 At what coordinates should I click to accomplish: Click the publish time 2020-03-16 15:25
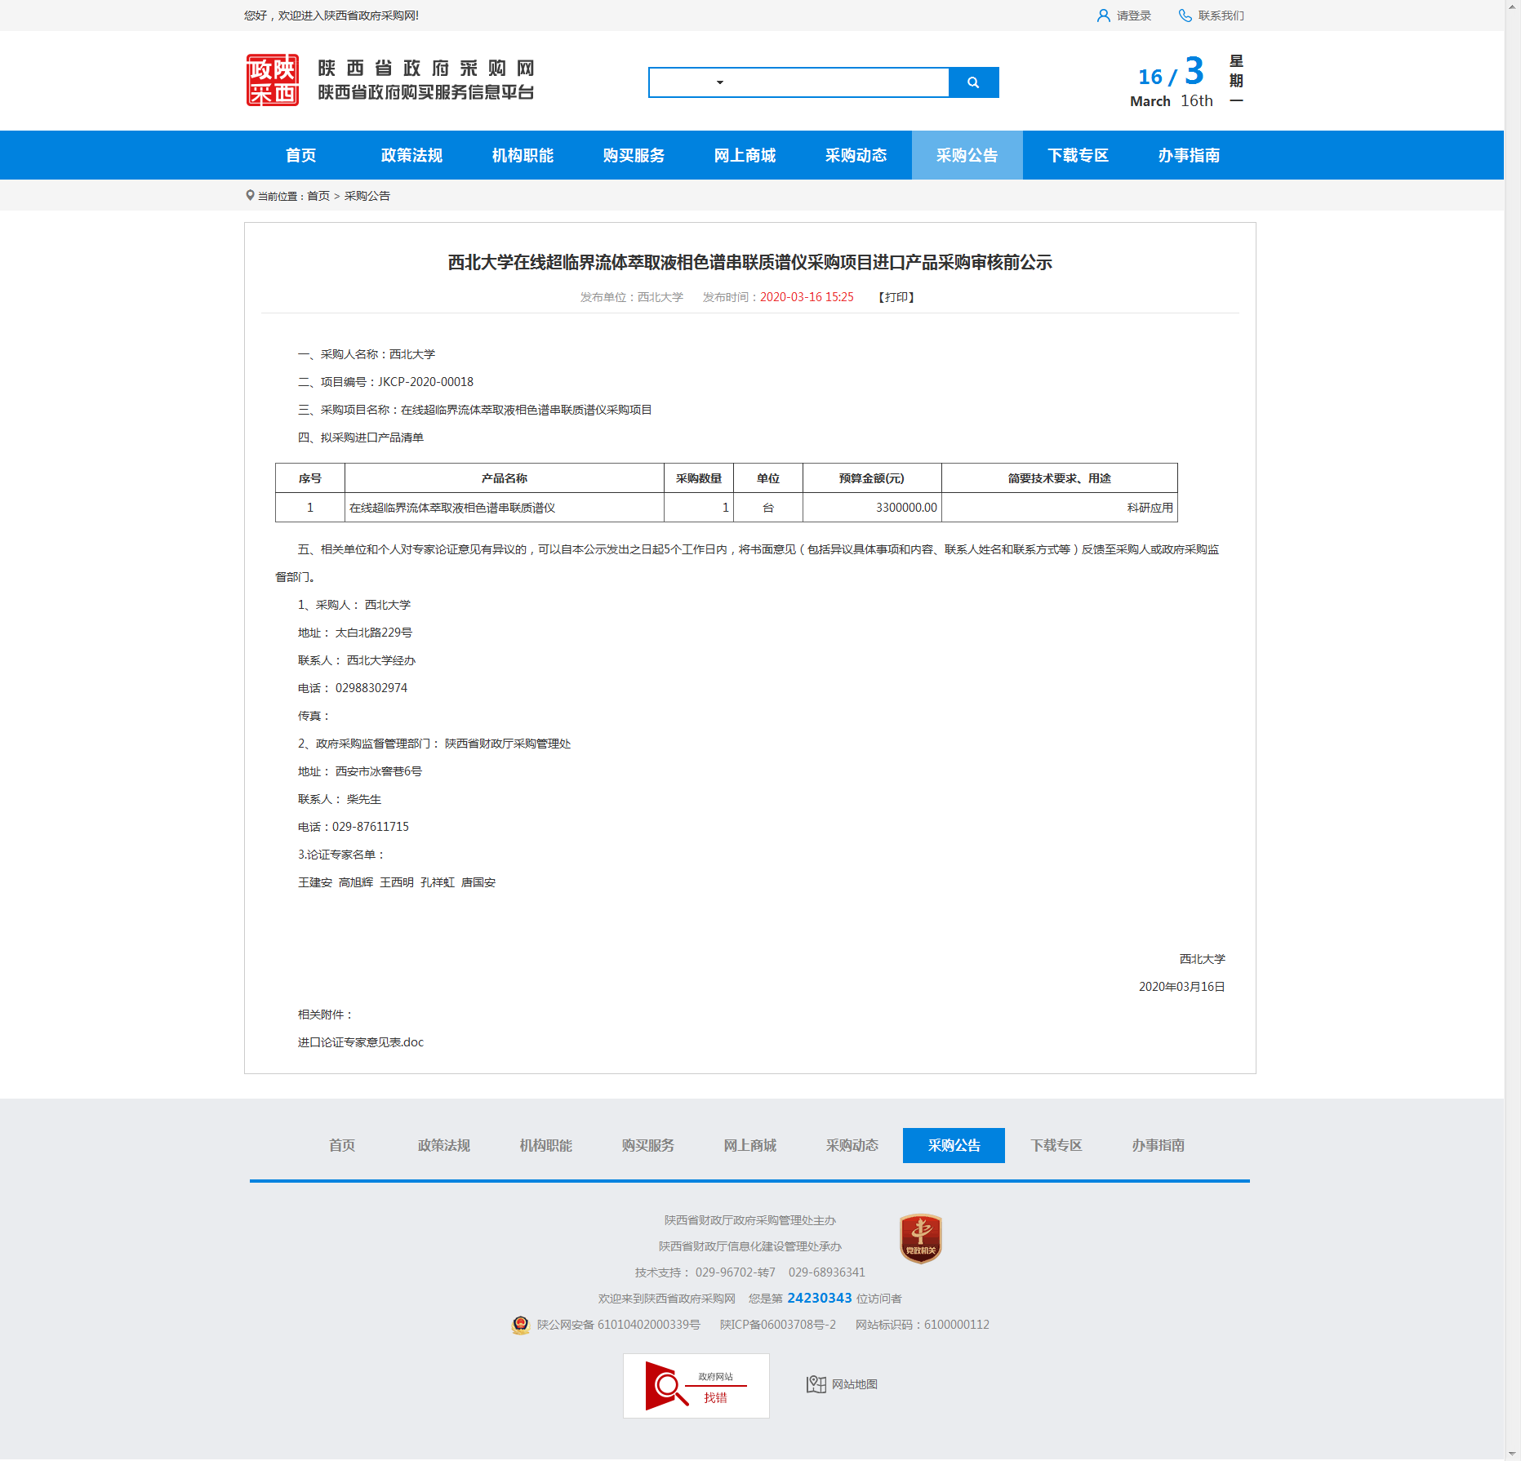[807, 297]
